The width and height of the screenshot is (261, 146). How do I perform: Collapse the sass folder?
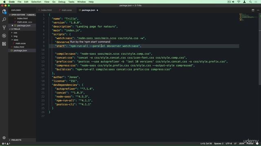[x=16, y=40]
